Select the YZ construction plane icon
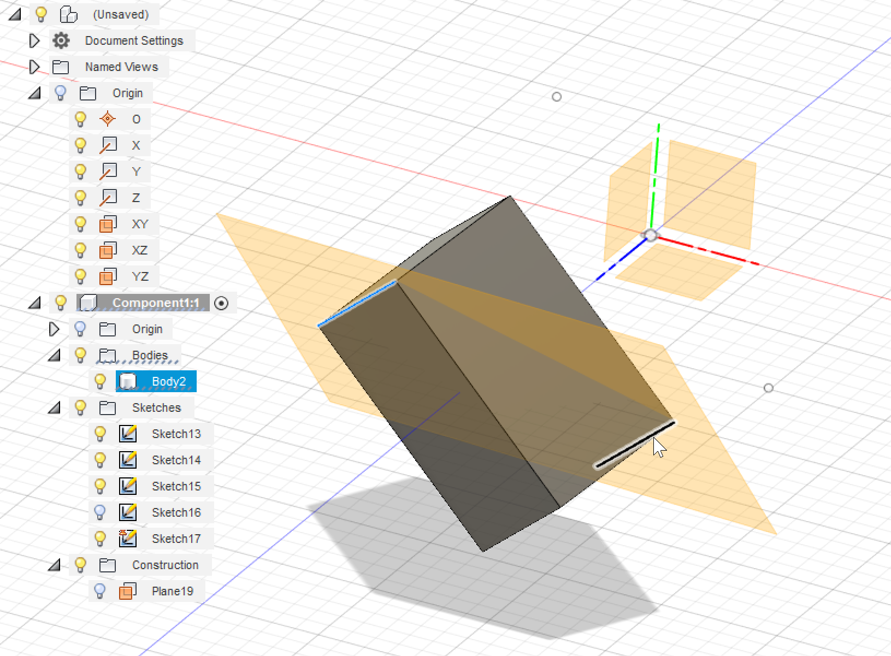Image resolution: width=891 pixels, height=656 pixels. pos(108,276)
